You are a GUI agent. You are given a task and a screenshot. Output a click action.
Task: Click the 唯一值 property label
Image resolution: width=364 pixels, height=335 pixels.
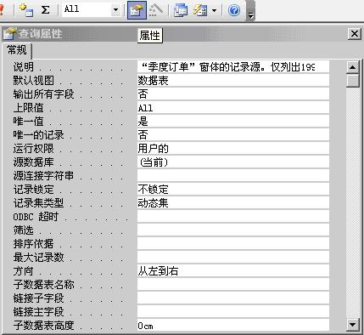click(x=28, y=122)
